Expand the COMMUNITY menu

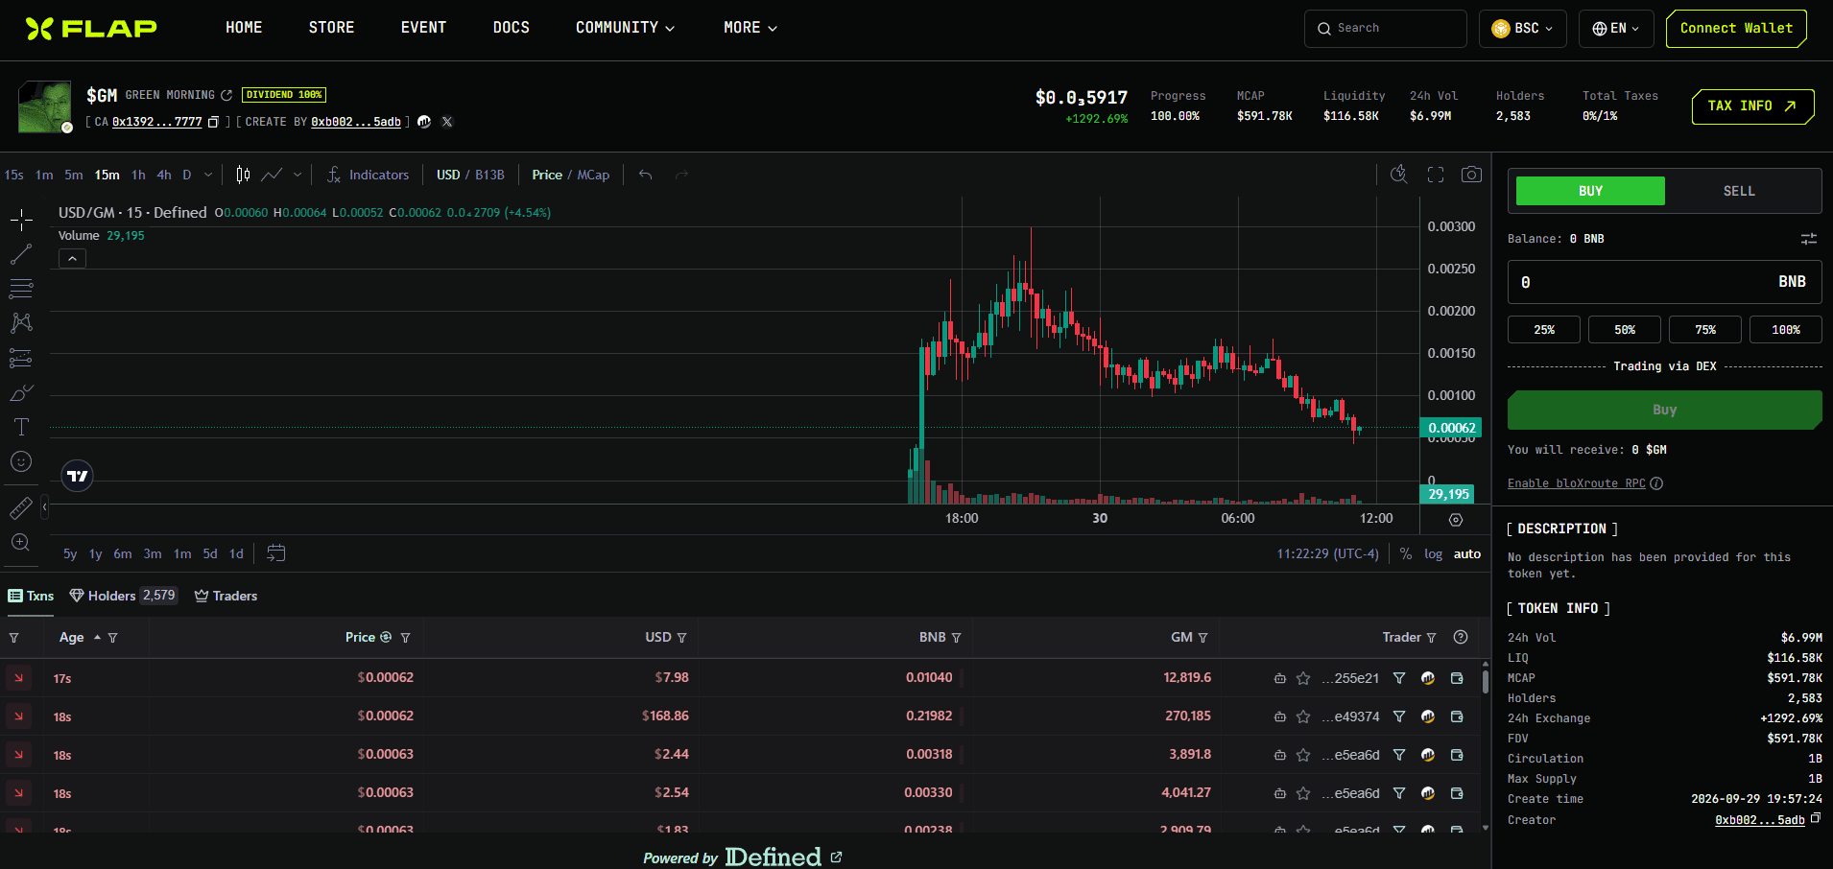click(625, 28)
